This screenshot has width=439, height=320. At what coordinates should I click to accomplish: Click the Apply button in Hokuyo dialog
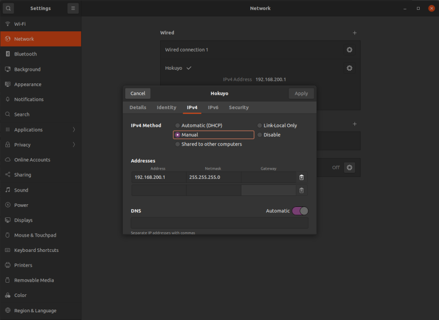301,93
